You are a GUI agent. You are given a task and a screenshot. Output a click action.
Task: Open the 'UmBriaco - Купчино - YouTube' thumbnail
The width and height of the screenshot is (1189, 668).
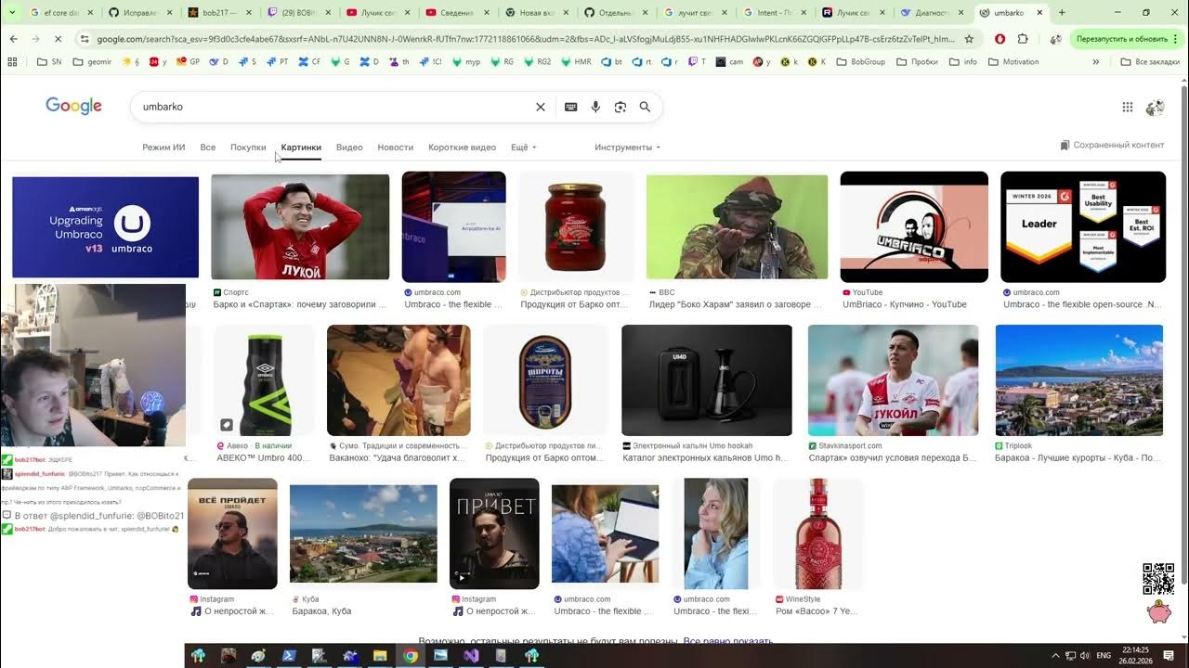point(914,226)
